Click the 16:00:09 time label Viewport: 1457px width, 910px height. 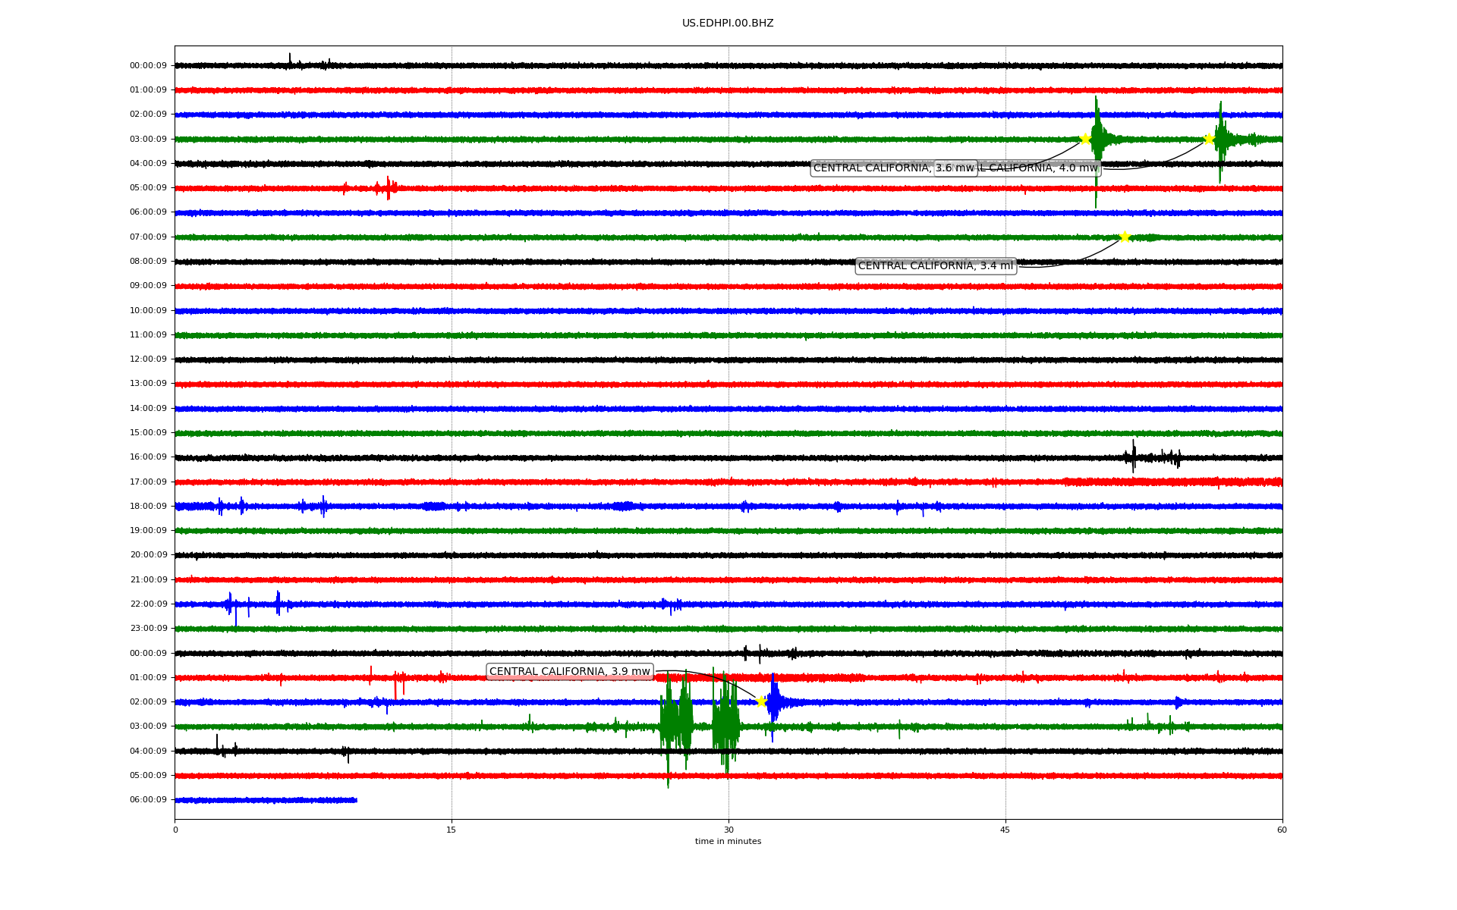tap(148, 457)
